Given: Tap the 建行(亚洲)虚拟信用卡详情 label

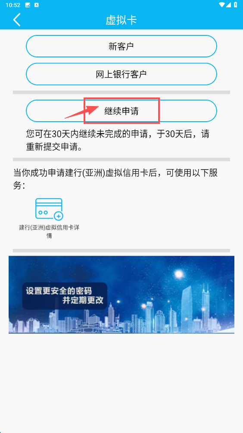Looking at the screenshot, I should [49, 232].
